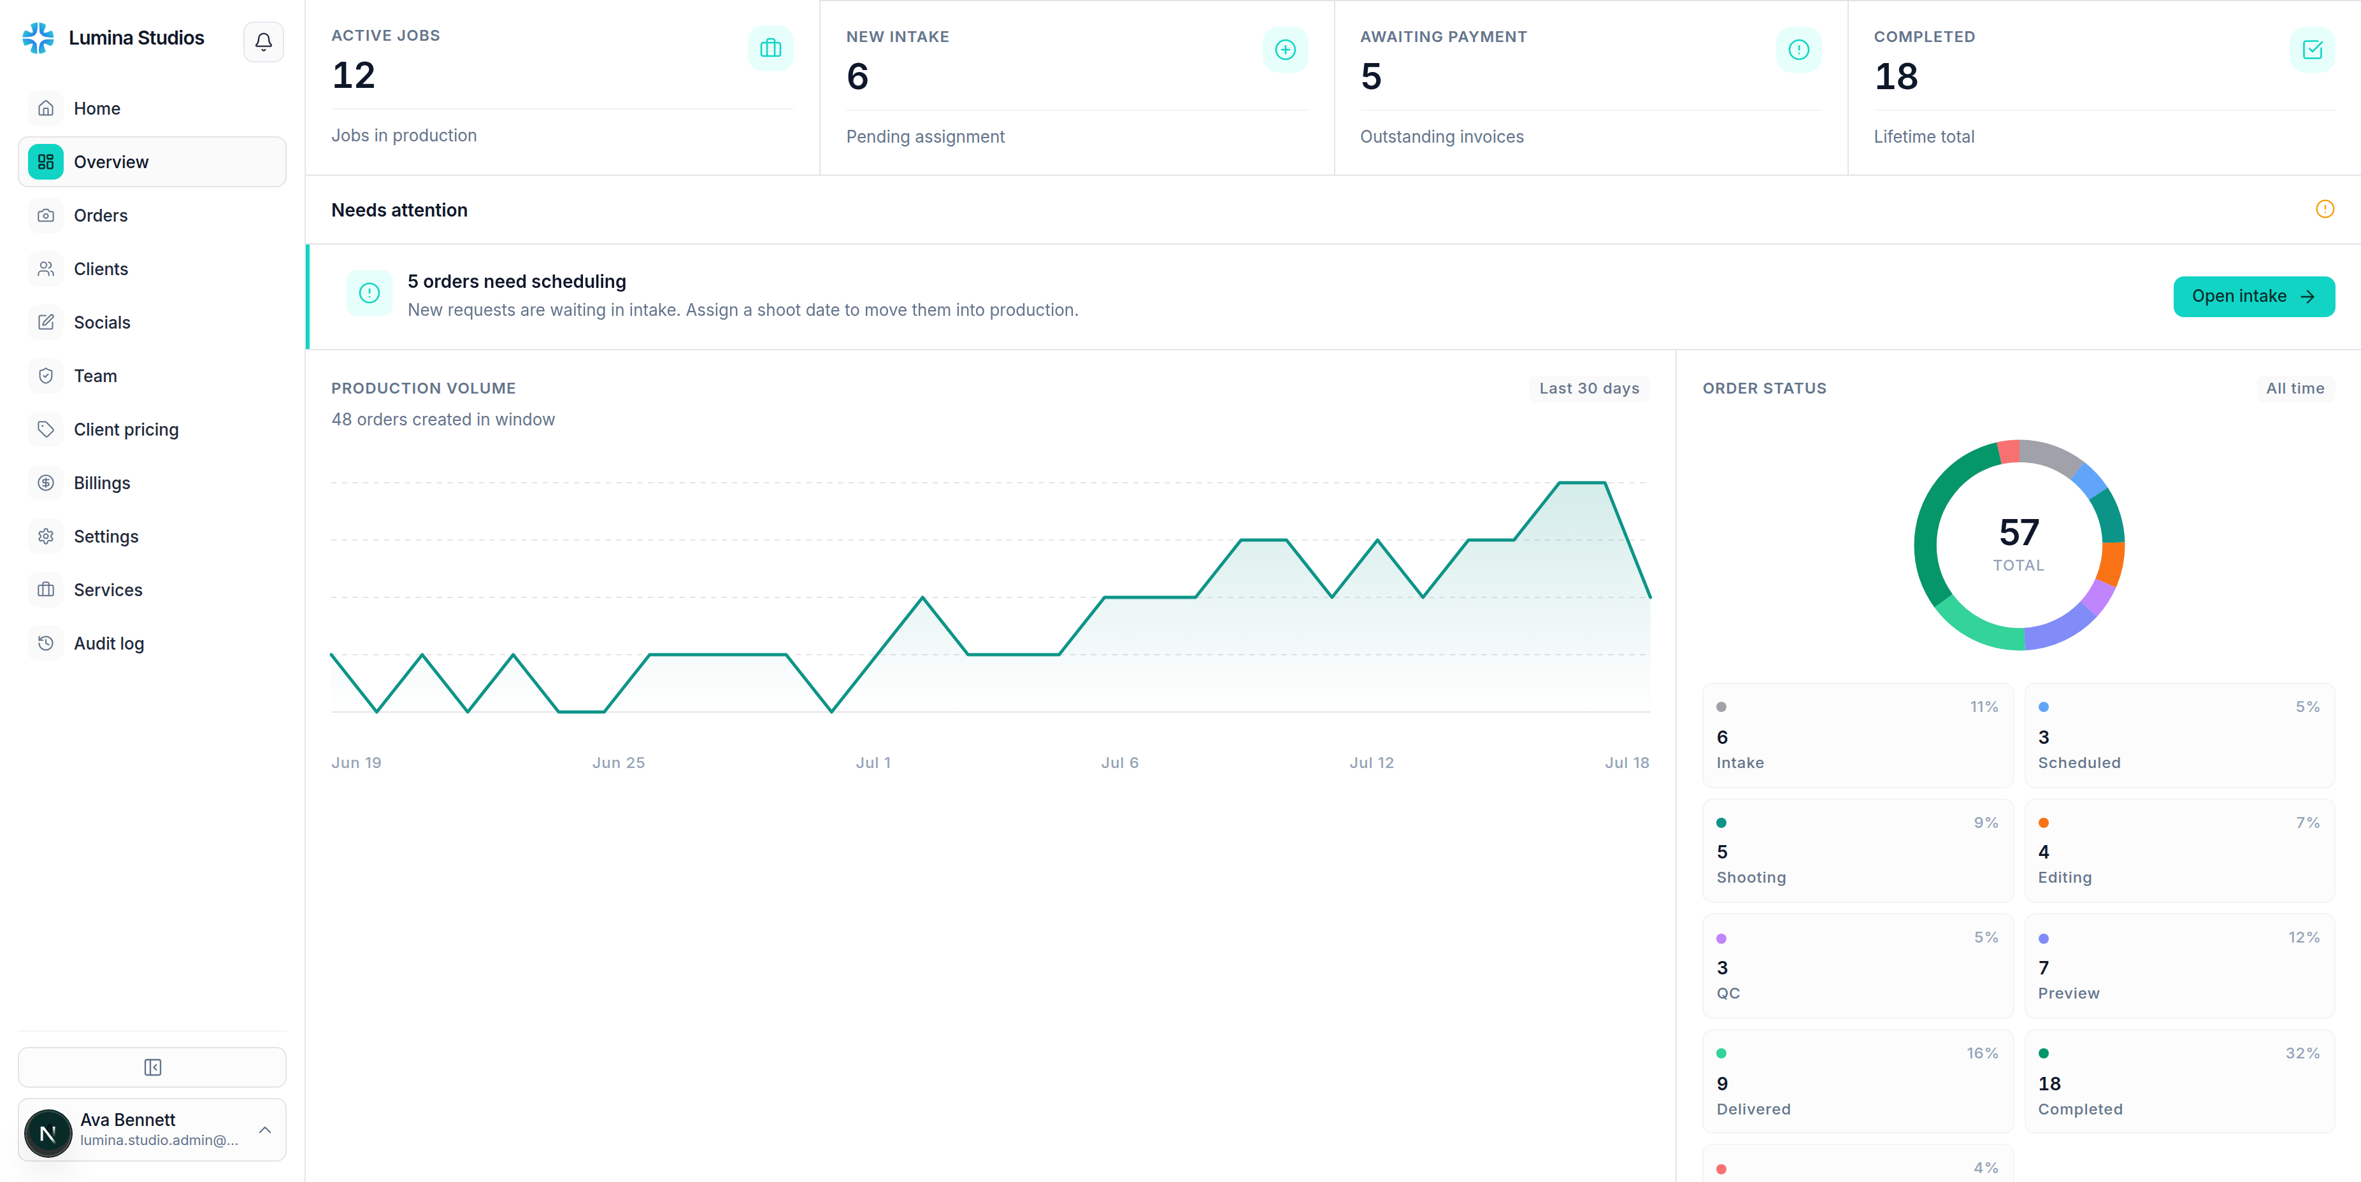Click the Completed status card showing 18
2361x1182 pixels.
pos(2179,1081)
